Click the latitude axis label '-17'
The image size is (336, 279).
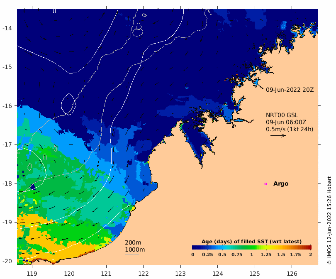point(7,144)
